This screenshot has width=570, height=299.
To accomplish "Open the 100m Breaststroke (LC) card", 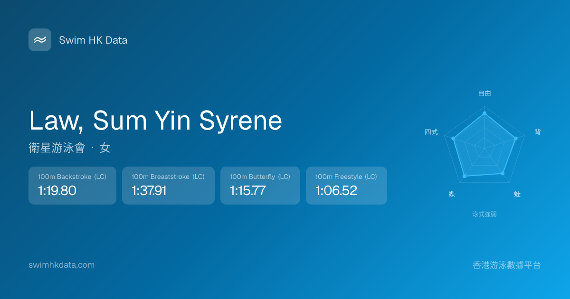I will [x=168, y=186].
